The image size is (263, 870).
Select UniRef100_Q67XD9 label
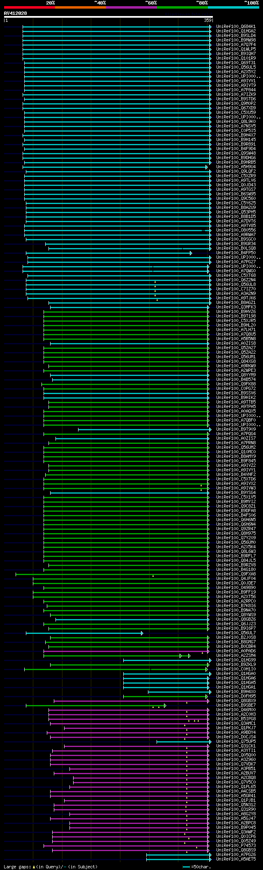coord(236,108)
